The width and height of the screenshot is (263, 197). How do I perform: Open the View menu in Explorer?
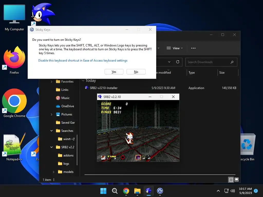175,48
